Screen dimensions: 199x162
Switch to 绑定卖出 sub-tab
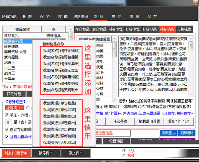click(x=133, y=29)
